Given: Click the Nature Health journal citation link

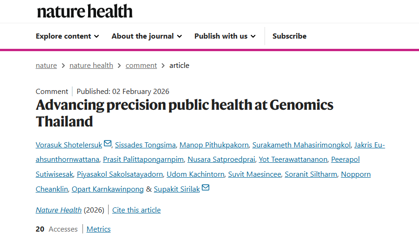Looking at the screenshot, I should (x=59, y=210).
